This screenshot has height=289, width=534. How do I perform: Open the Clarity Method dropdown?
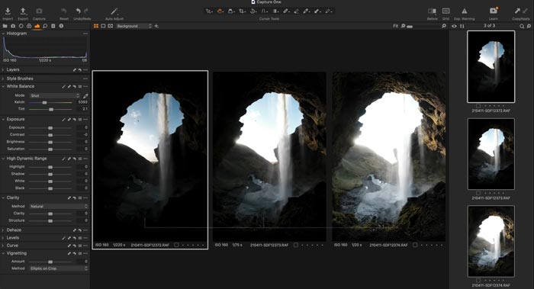point(59,207)
